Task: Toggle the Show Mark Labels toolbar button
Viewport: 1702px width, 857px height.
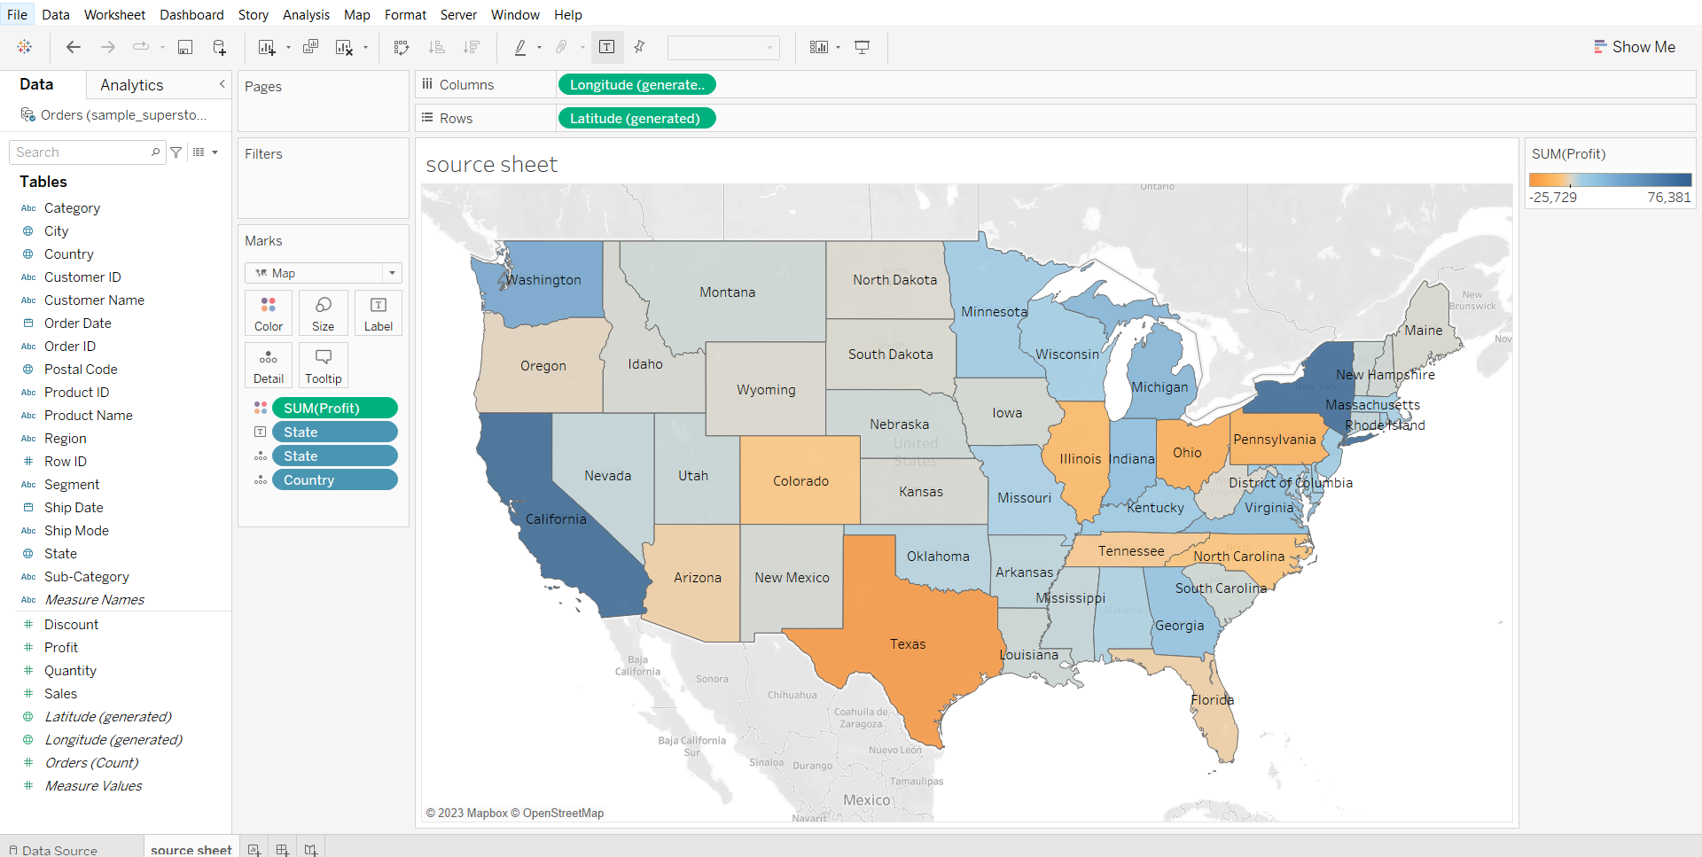Action: (607, 47)
